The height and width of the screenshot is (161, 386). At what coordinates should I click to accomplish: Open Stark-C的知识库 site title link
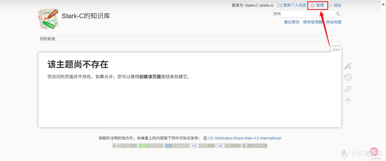coord(86,16)
